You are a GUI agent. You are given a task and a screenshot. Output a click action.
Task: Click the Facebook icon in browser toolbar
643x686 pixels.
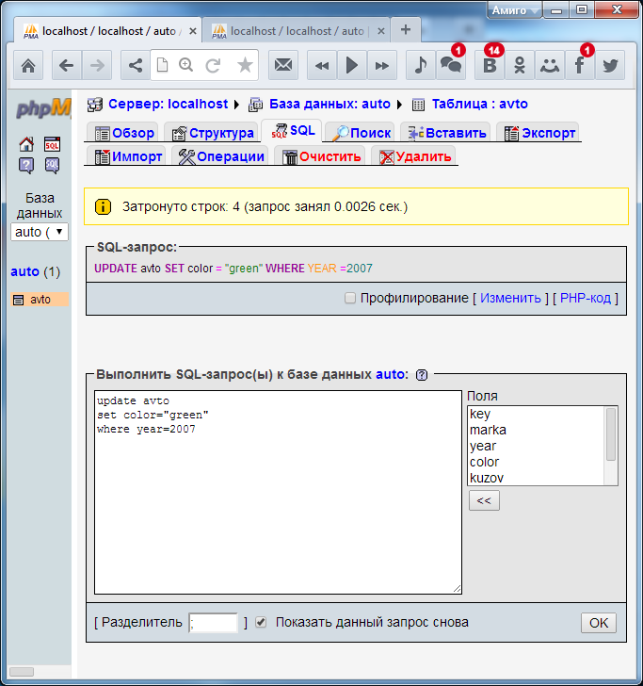578,65
